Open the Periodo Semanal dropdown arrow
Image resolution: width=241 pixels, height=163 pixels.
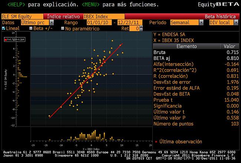[201, 23]
